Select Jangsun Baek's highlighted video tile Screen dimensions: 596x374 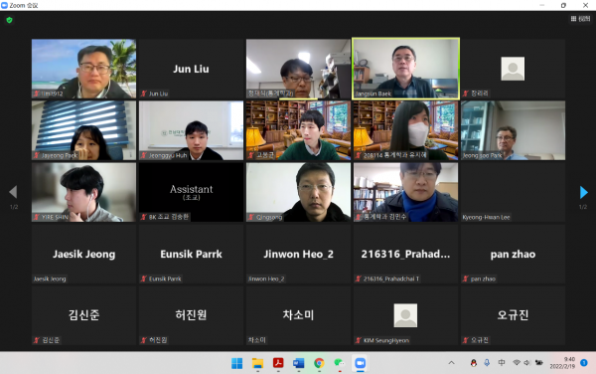405,69
